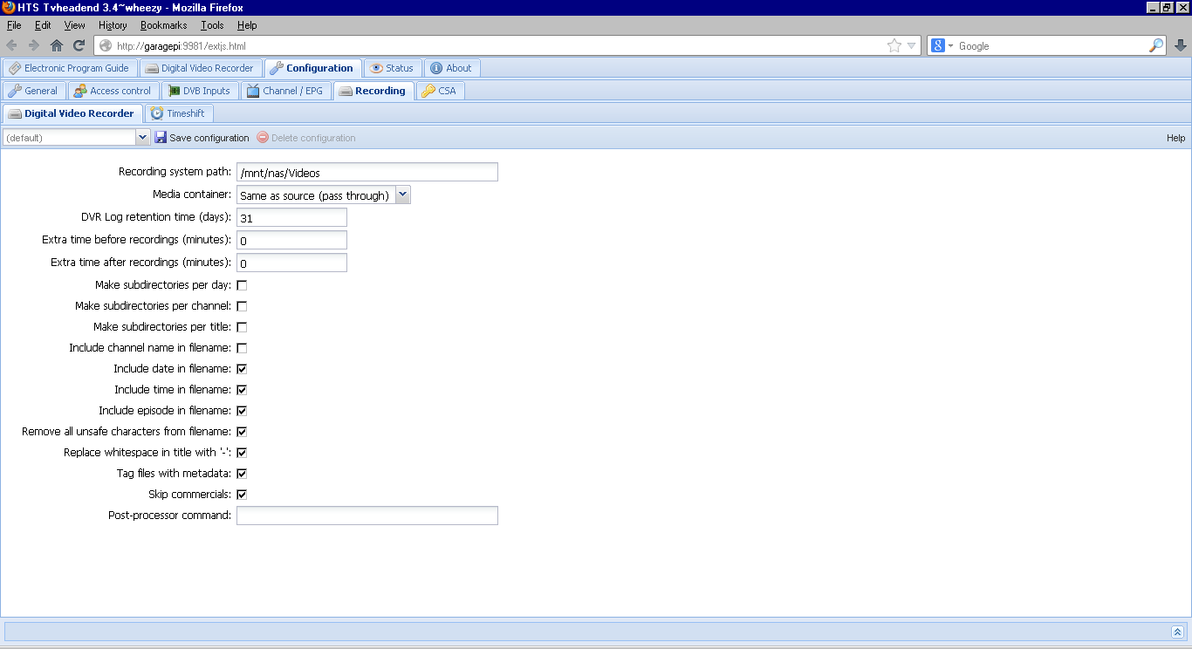Open the Media container dropdown
1192x649 pixels.
point(402,194)
